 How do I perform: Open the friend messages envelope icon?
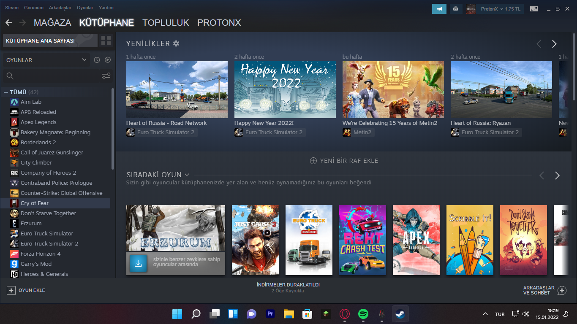click(455, 8)
